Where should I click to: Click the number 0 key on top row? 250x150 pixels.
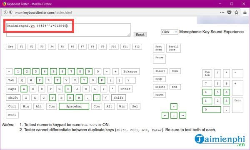coord(98,72)
